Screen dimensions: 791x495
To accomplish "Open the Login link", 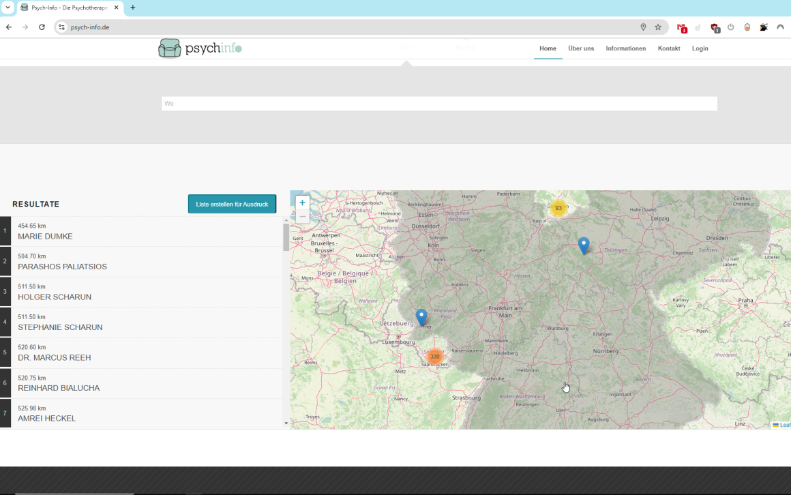I will [700, 48].
